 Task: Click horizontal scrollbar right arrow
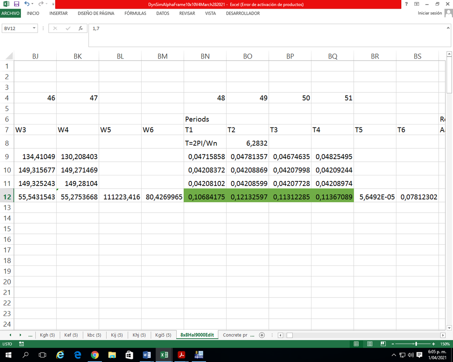click(x=443, y=335)
